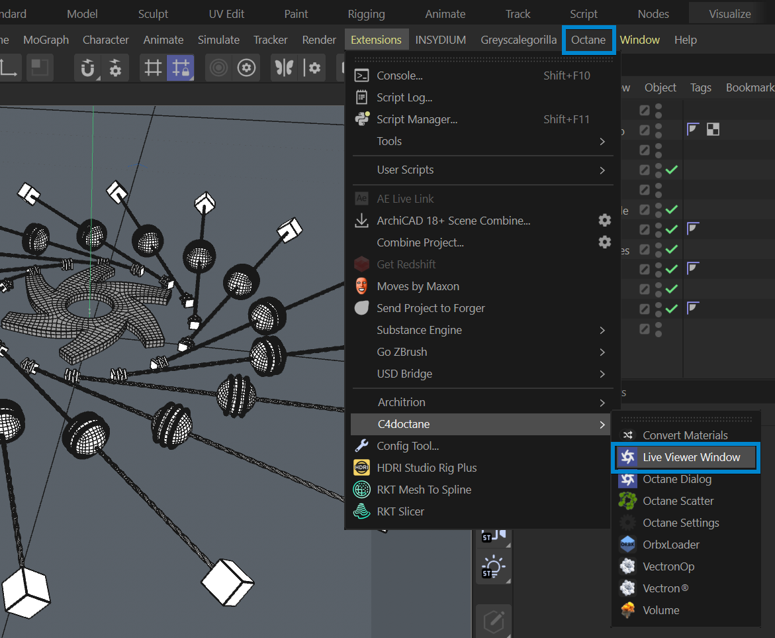Switch to the Sculpt layout tab

pyautogui.click(x=153, y=14)
